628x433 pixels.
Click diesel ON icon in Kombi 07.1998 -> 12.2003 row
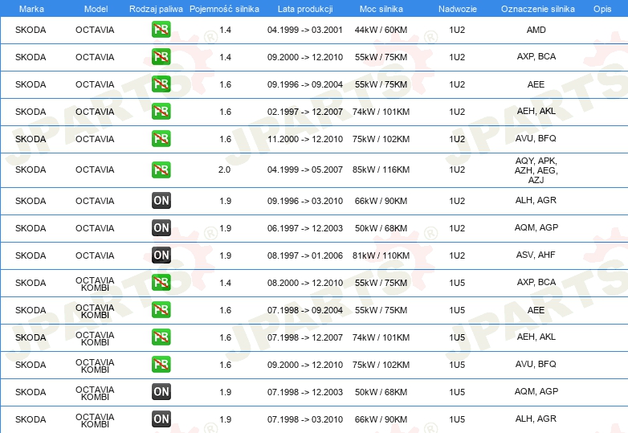[x=161, y=392]
